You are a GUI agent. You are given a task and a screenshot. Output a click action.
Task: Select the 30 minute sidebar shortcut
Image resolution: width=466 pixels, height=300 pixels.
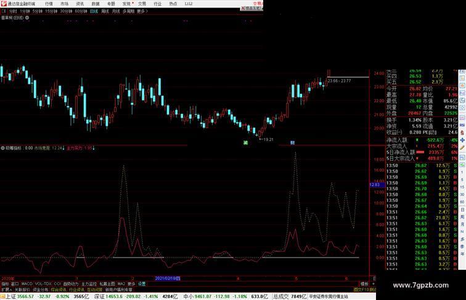pos(462,195)
